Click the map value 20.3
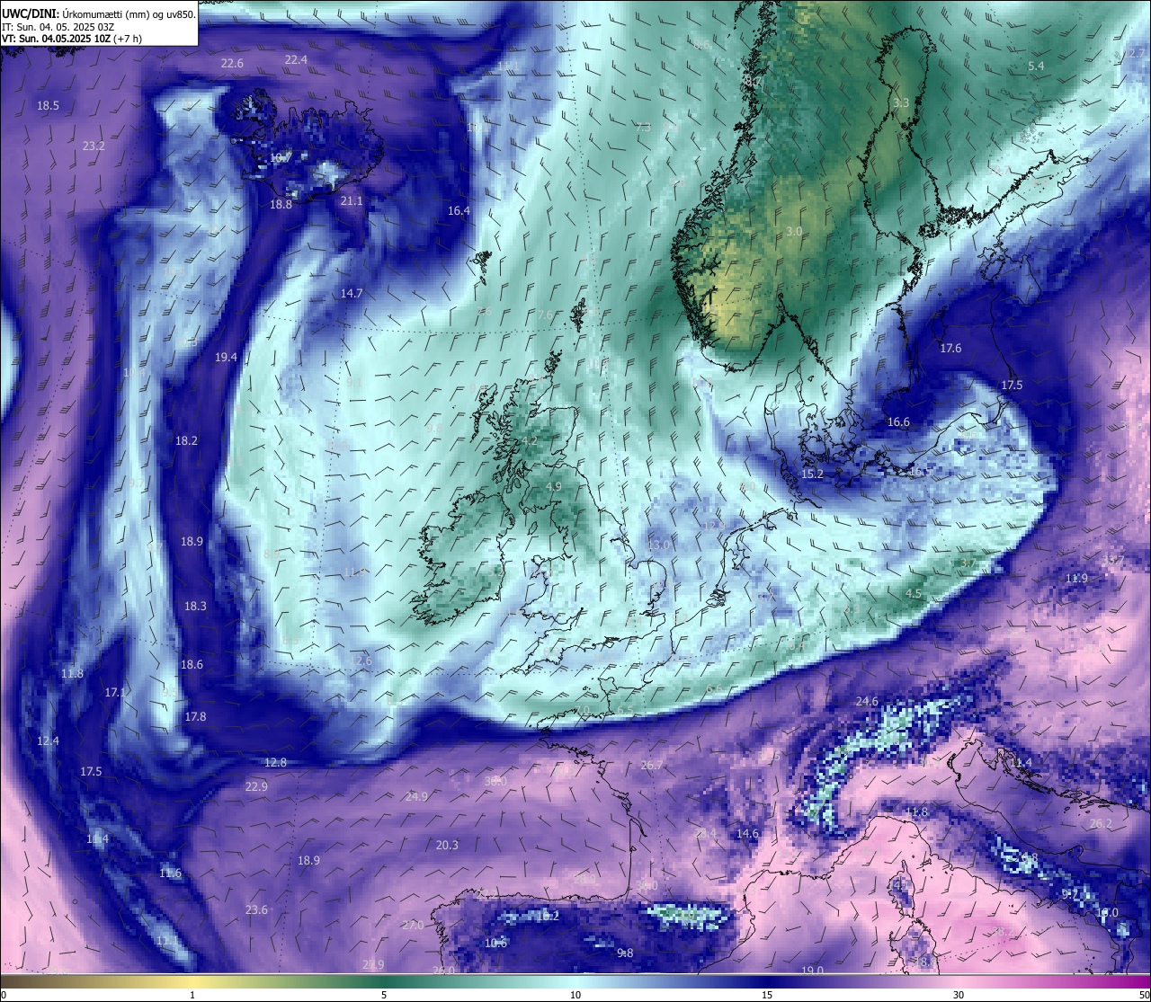The width and height of the screenshot is (1151, 1002). [x=447, y=845]
